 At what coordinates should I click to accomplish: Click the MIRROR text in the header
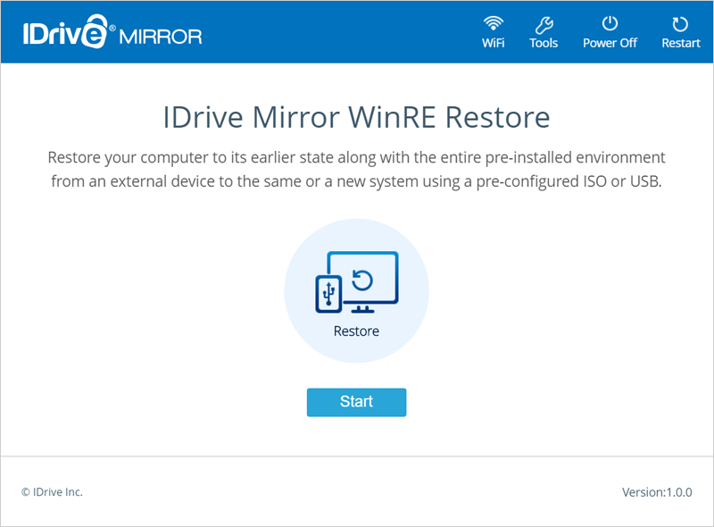(161, 38)
